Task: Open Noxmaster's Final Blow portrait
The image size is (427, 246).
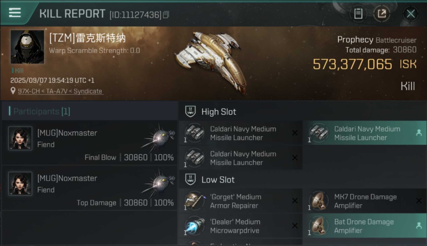Action: [x=20, y=138]
